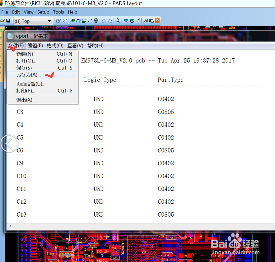
Task: Open the Setup menu in PADS Layout
Action: pyautogui.click(x=43, y=12)
